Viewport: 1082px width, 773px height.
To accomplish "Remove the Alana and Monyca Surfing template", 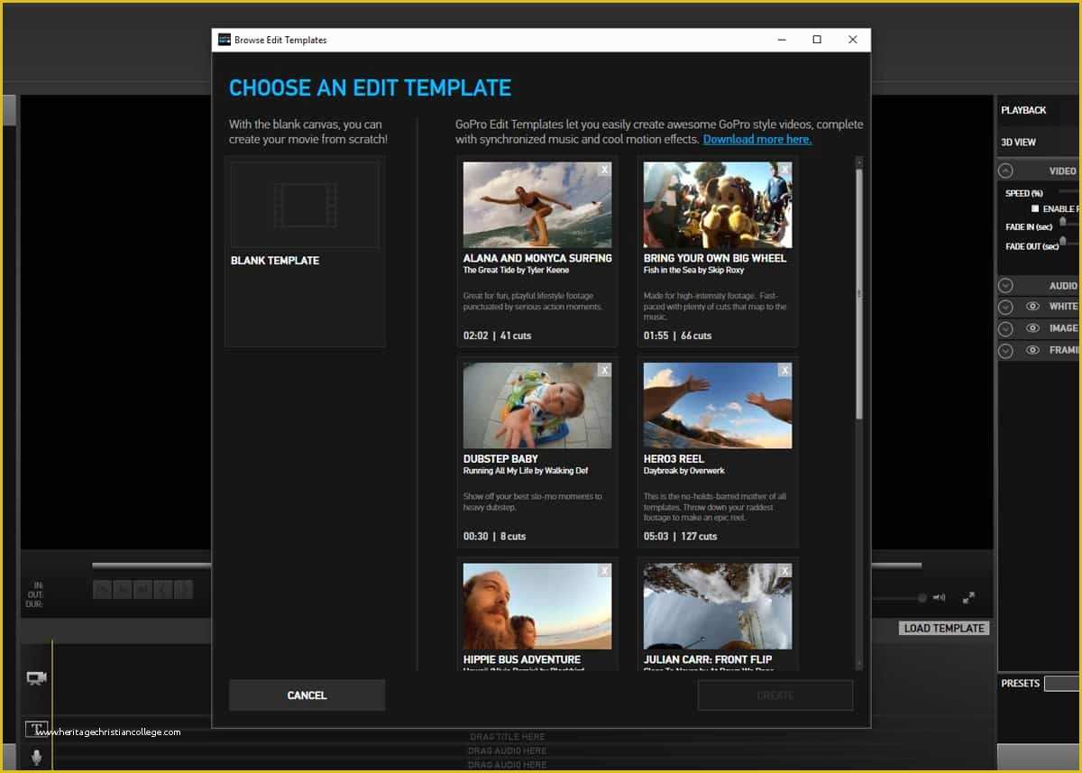I will click(605, 169).
